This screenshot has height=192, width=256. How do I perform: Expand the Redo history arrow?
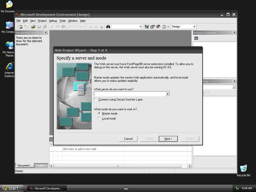[83, 27]
